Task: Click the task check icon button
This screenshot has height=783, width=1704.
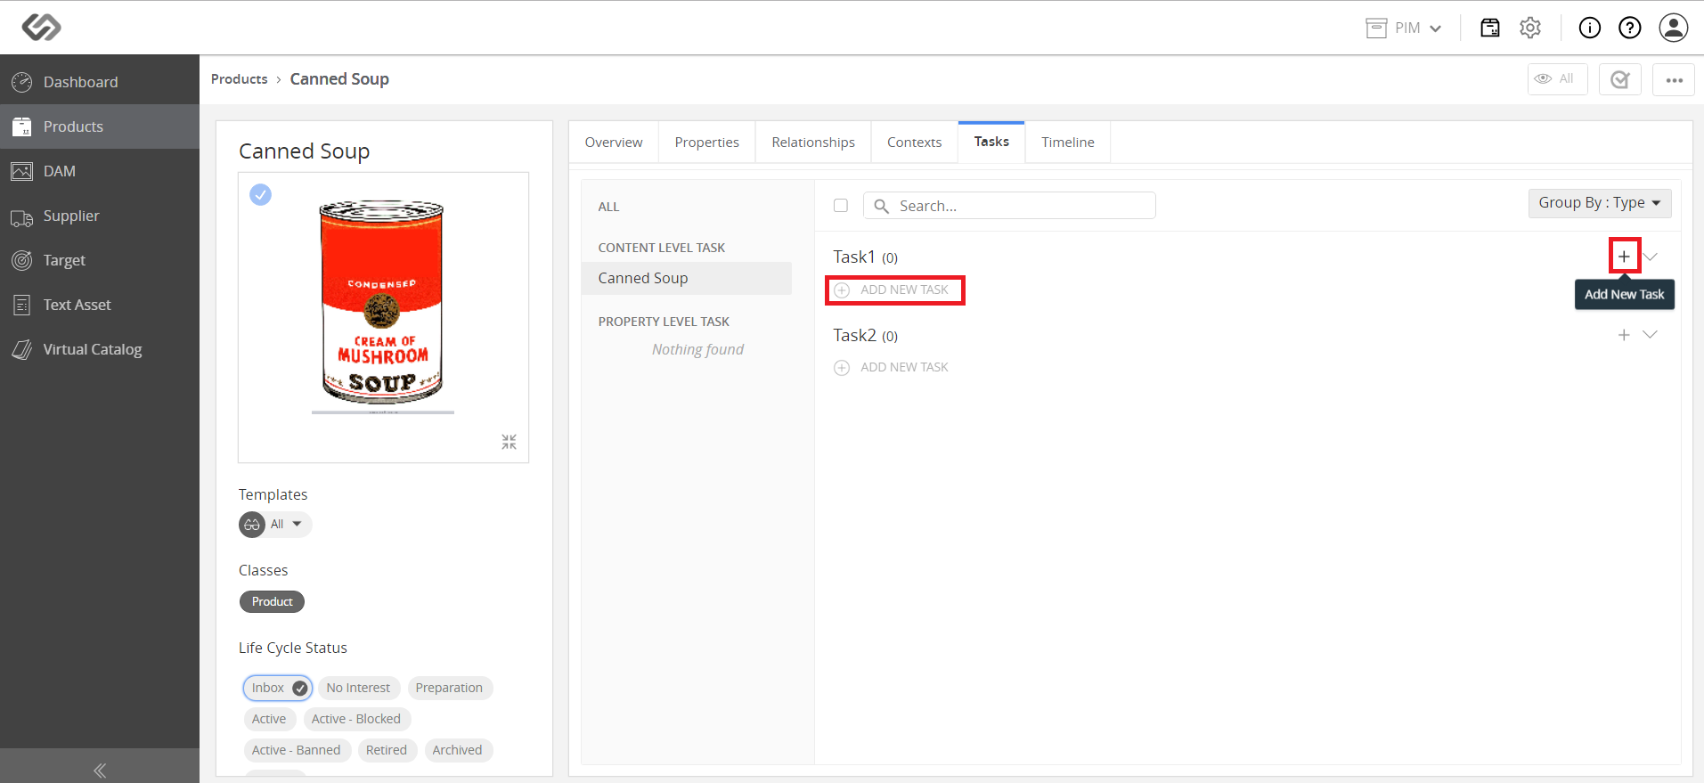Action: pyautogui.click(x=1620, y=79)
